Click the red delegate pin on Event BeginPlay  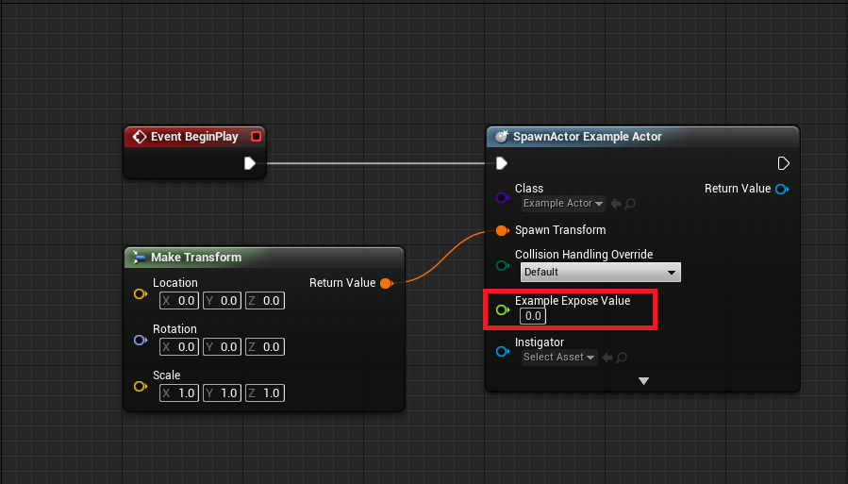pos(256,136)
